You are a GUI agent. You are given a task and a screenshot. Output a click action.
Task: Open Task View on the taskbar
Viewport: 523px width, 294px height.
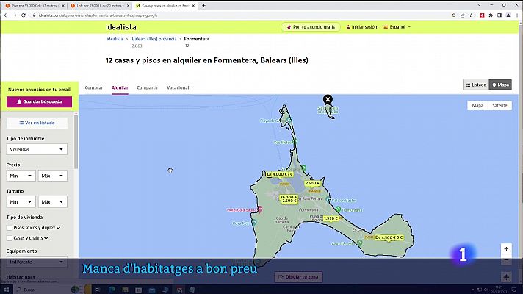[x=98, y=290]
